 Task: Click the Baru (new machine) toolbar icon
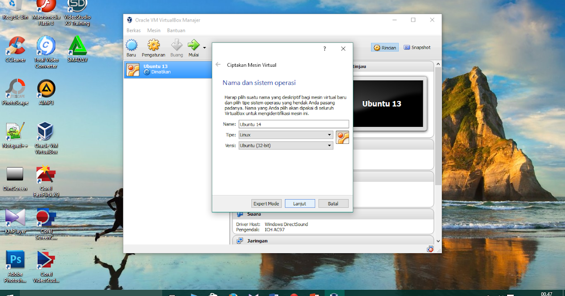click(x=131, y=45)
